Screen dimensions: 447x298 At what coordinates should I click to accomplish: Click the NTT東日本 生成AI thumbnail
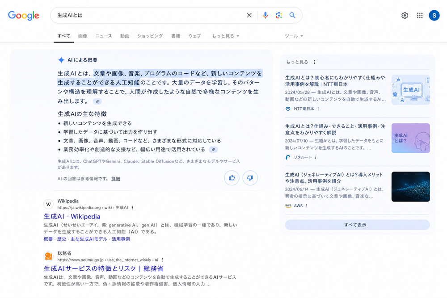coord(410,90)
